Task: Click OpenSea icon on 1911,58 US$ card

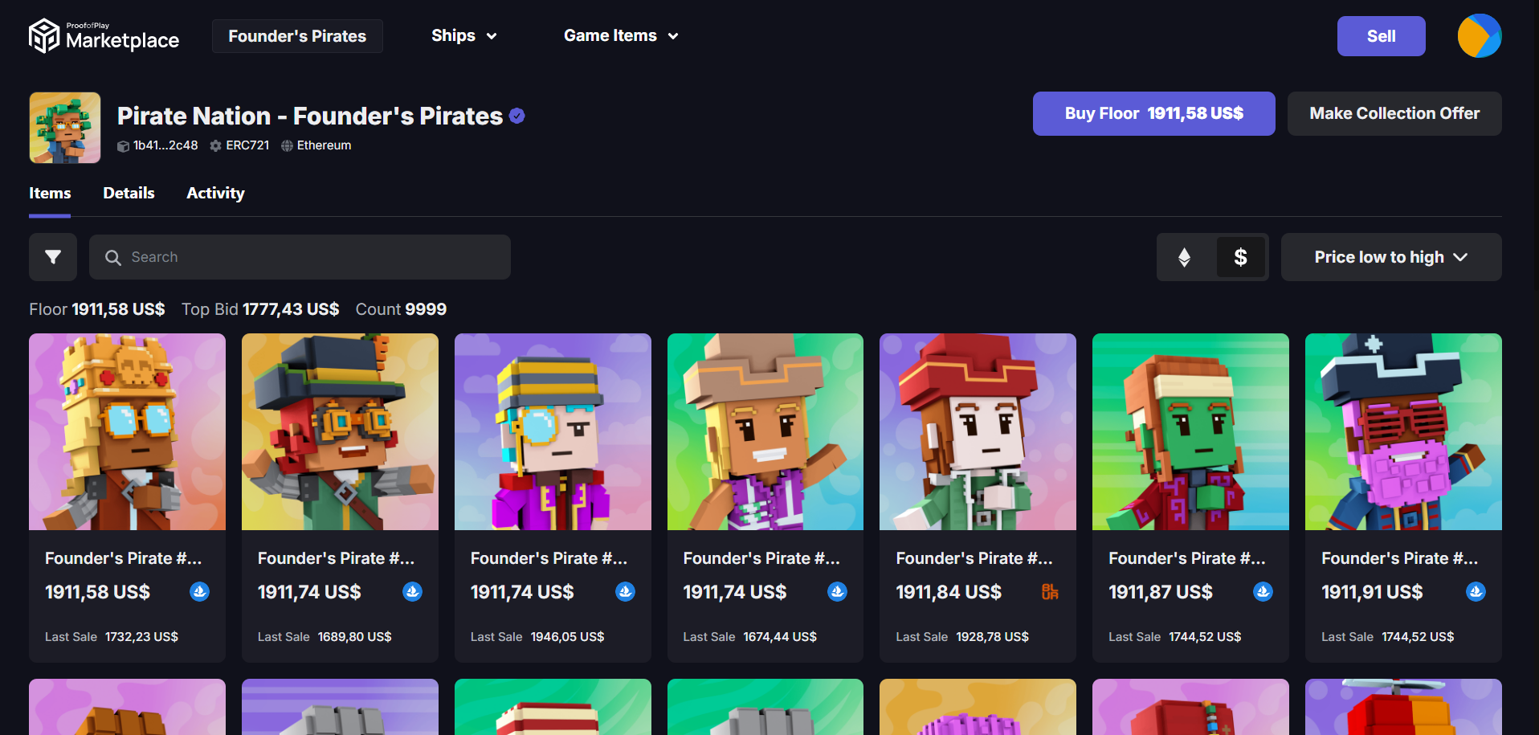Action: point(199,592)
